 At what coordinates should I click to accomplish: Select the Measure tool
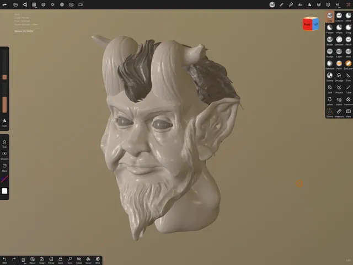(339, 113)
